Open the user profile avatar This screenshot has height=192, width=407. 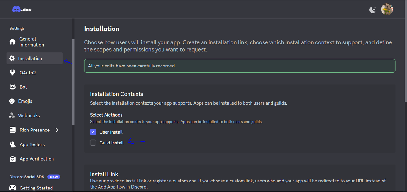click(387, 9)
